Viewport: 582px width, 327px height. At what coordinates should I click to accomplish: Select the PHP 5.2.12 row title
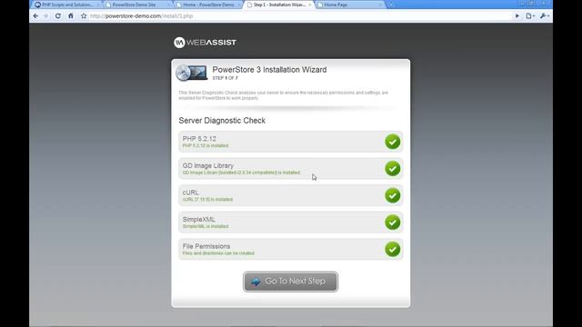point(199,139)
